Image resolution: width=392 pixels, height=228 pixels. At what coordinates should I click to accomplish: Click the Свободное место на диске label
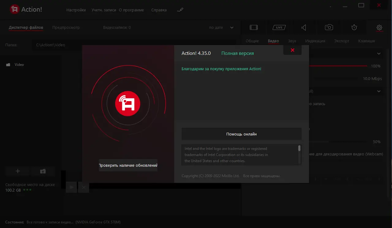pyautogui.click(x=30, y=185)
